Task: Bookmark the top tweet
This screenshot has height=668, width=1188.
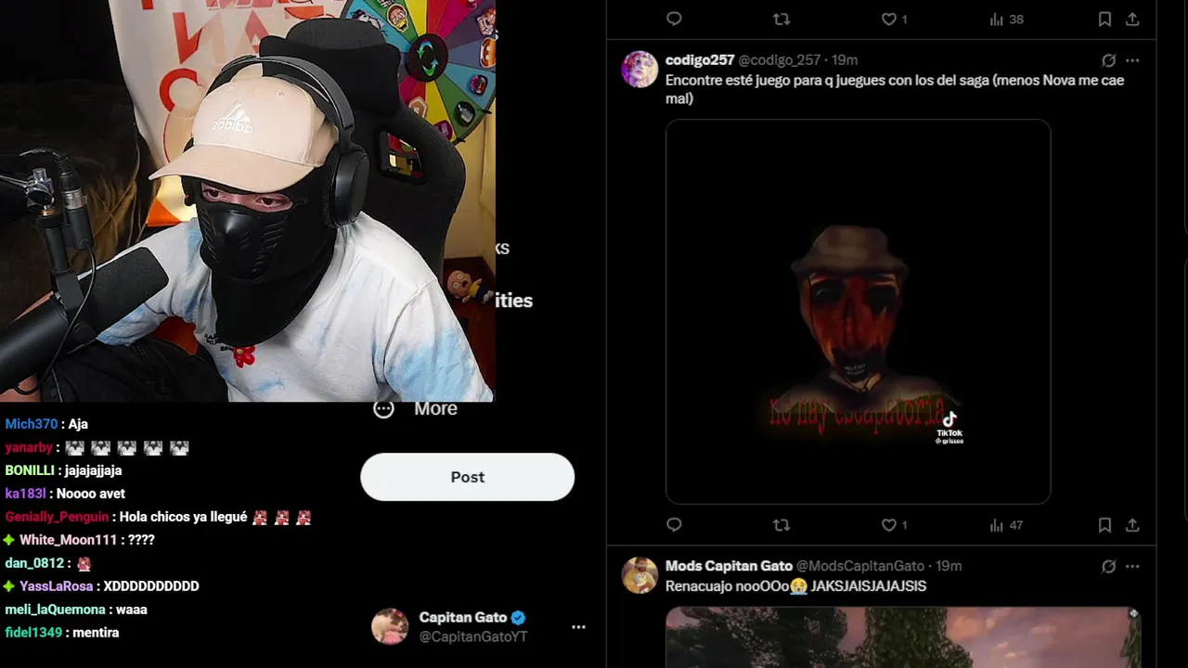Action: [1104, 19]
